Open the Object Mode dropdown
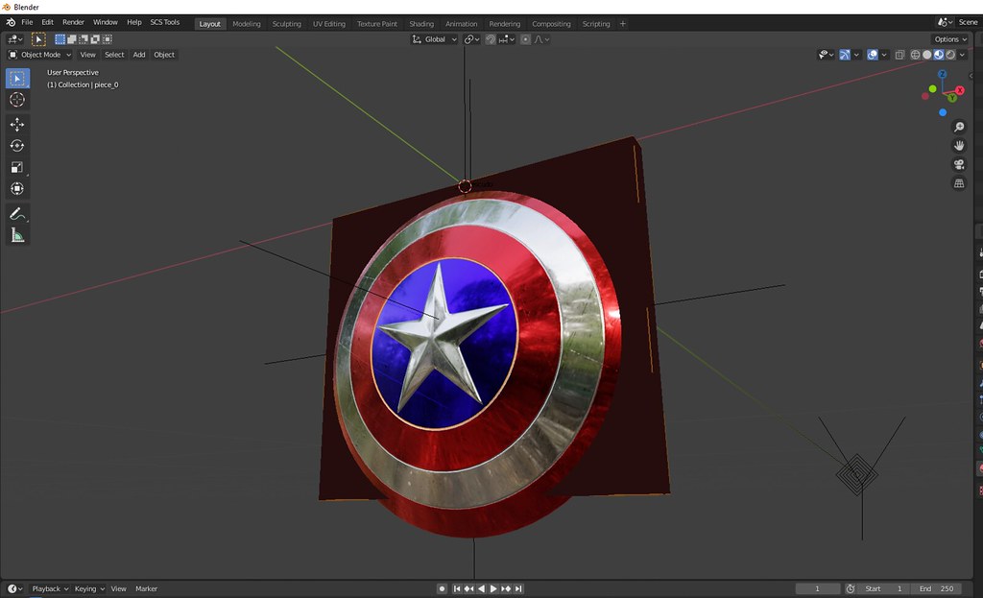Image resolution: width=983 pixels, height=598 pixels. click(40, 55)
